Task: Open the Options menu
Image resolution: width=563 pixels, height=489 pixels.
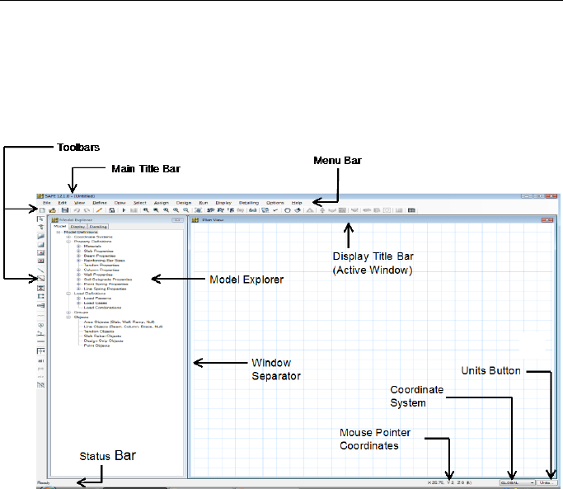Action: click(275, 203)
